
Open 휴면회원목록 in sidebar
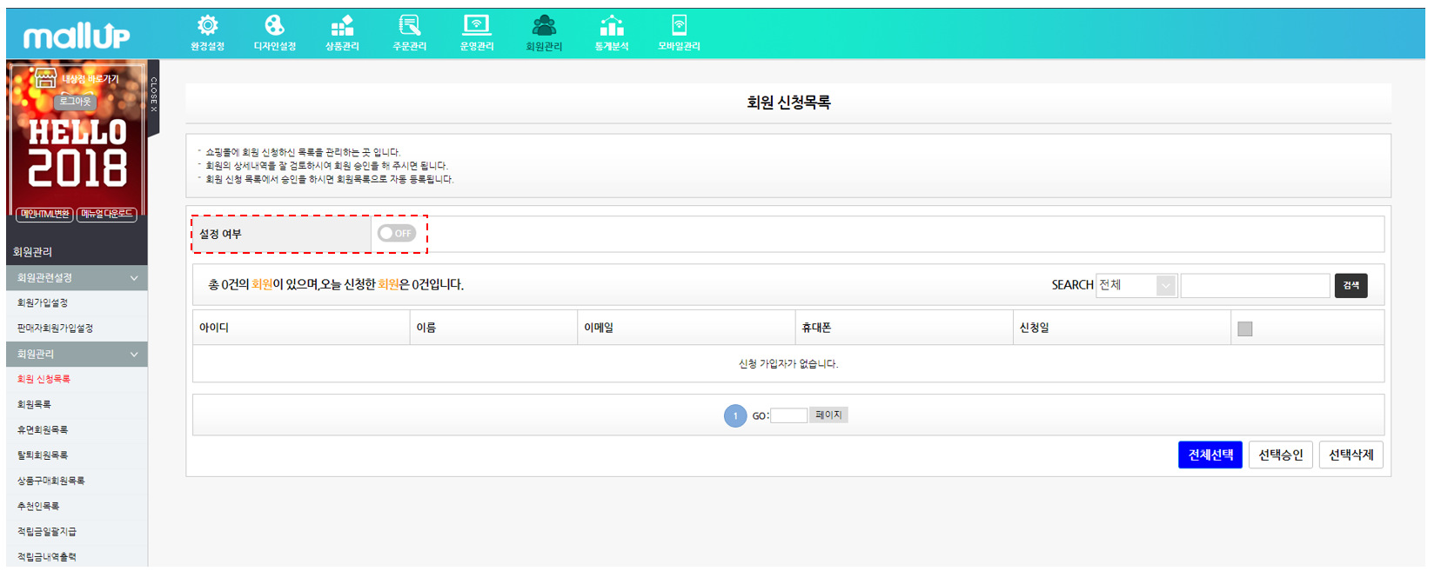point(43,429)
